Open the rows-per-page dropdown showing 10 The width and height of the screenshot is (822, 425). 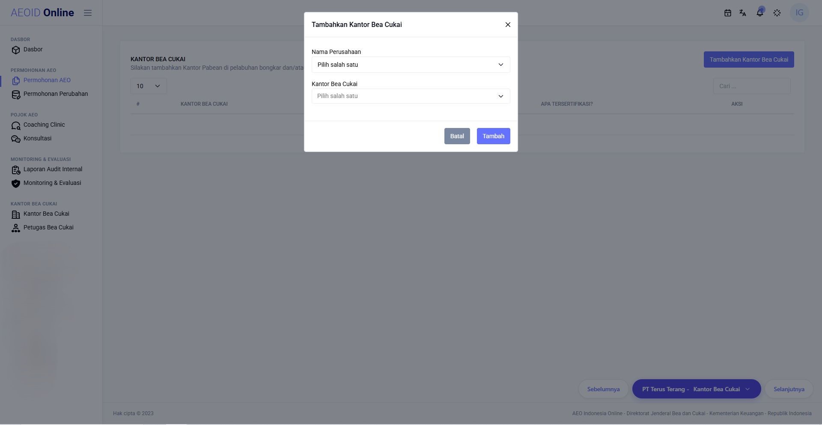[149, 86]
